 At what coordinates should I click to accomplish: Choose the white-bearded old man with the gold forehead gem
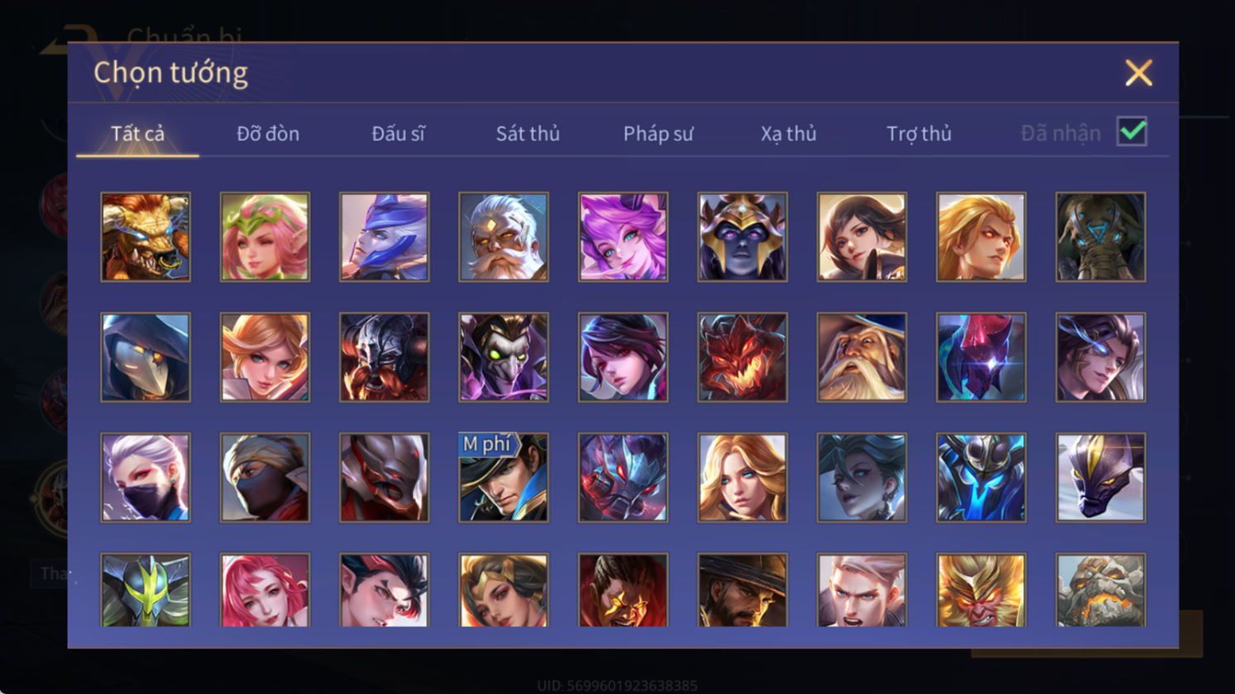click(504, 237)
